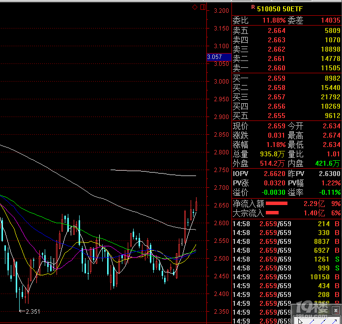Click the 大宗流入 red progress bar
Viewport: 342px width, 324px height.
[x=272, y=213]
